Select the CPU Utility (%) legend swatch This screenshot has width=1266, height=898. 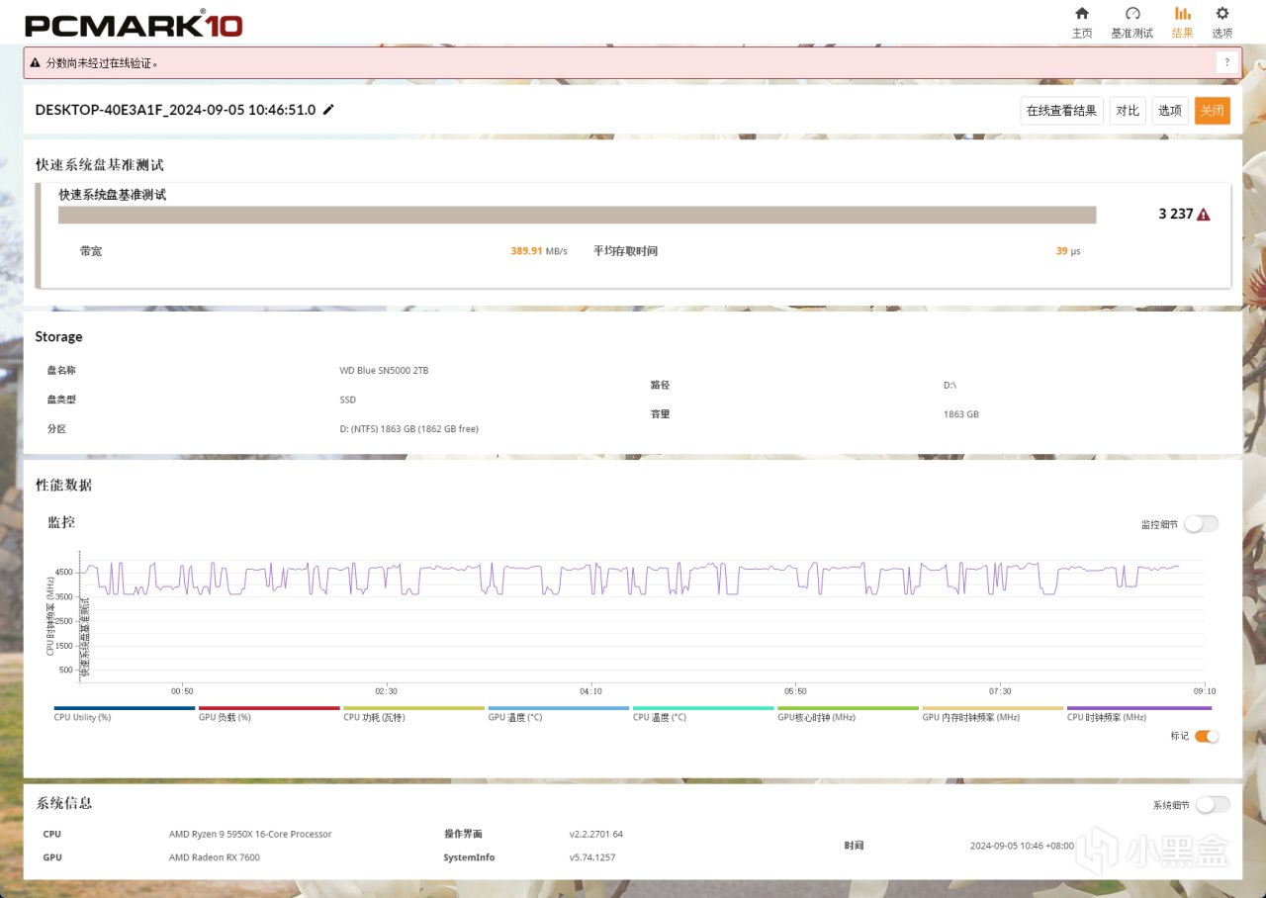pos(125,708)
